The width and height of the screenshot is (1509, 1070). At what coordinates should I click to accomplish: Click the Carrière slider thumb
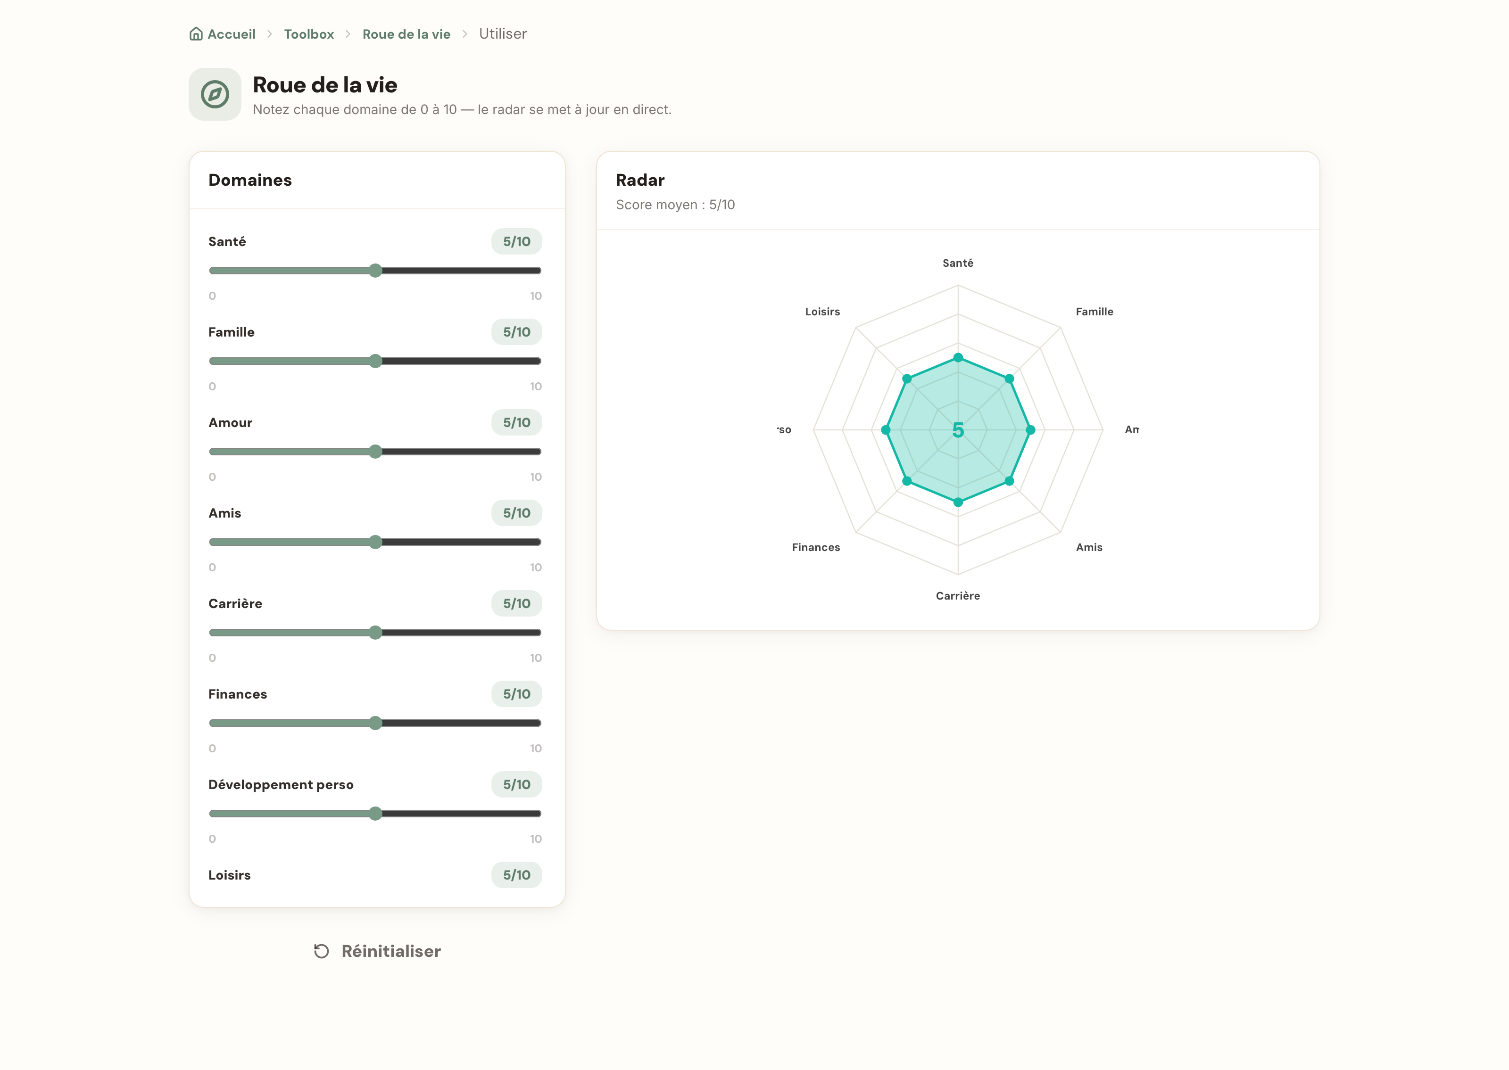click(376, 633)
